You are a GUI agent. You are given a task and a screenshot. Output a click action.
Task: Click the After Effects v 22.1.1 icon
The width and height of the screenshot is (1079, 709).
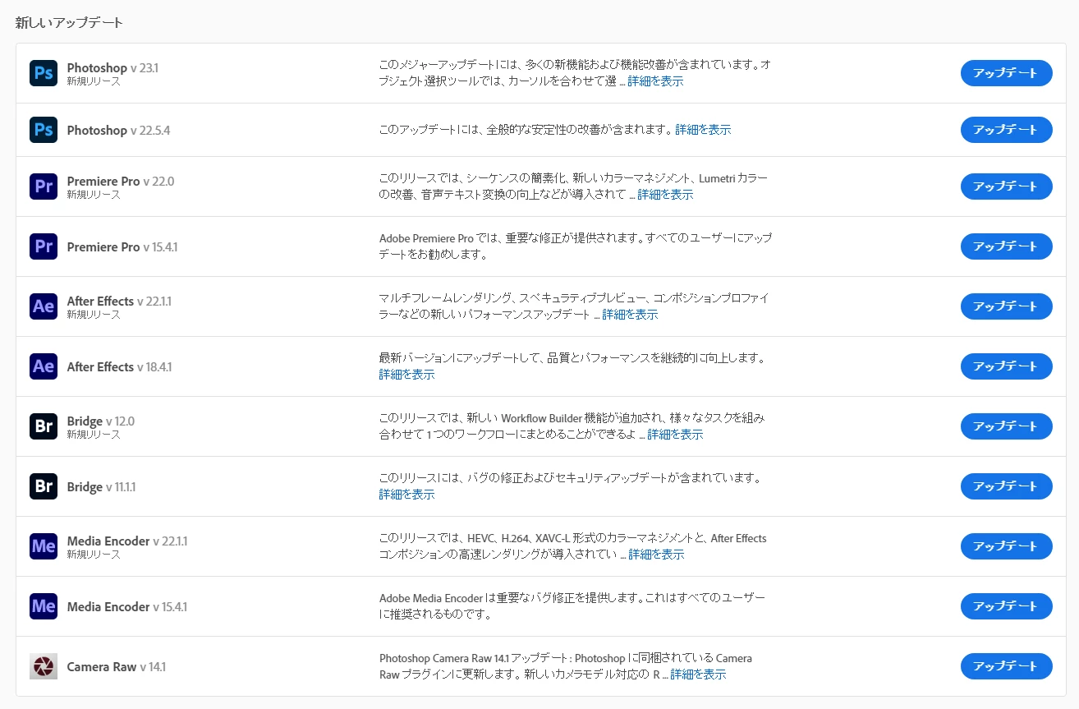tap(44, 306)
